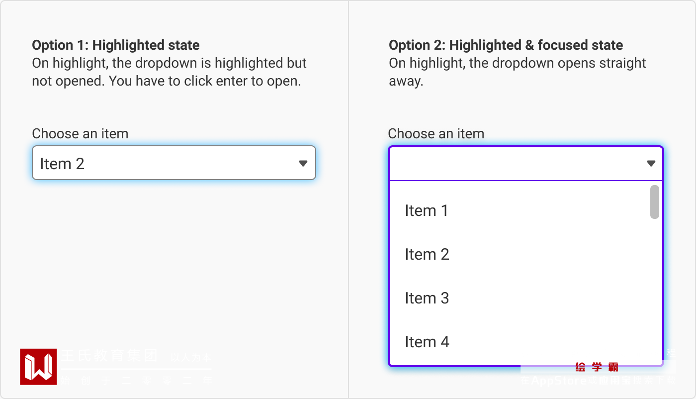Click the 以人为本 watermark slogan
Screen dimensions: 696x399
(x=191, y=358)
